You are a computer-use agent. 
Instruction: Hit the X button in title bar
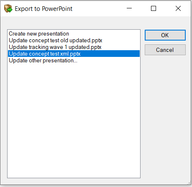(x=178, y=8)
